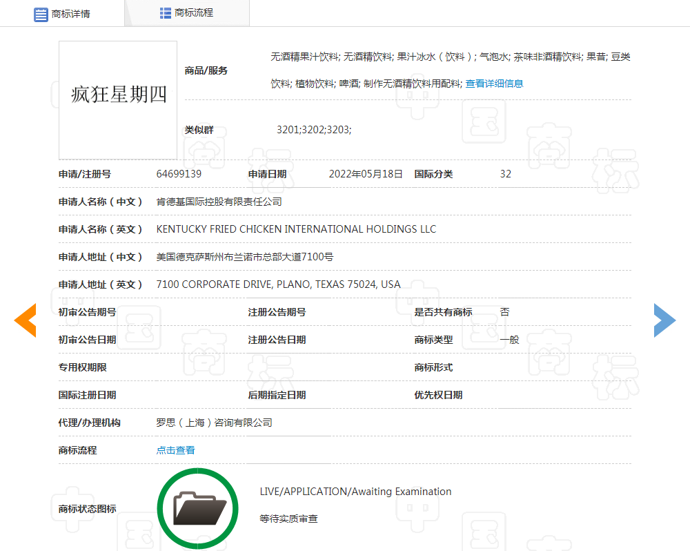Click the 注册公告日期 label
This screenshot has height=551, width=690.
[277, 340]
